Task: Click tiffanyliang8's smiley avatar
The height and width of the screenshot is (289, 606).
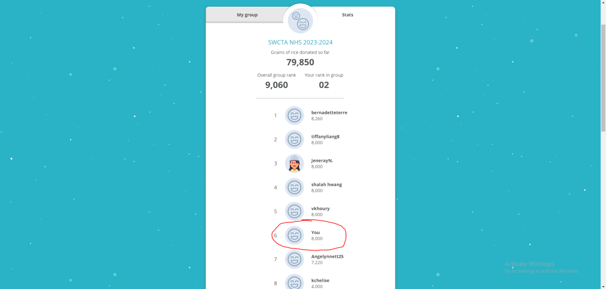Action: (294, 140)
